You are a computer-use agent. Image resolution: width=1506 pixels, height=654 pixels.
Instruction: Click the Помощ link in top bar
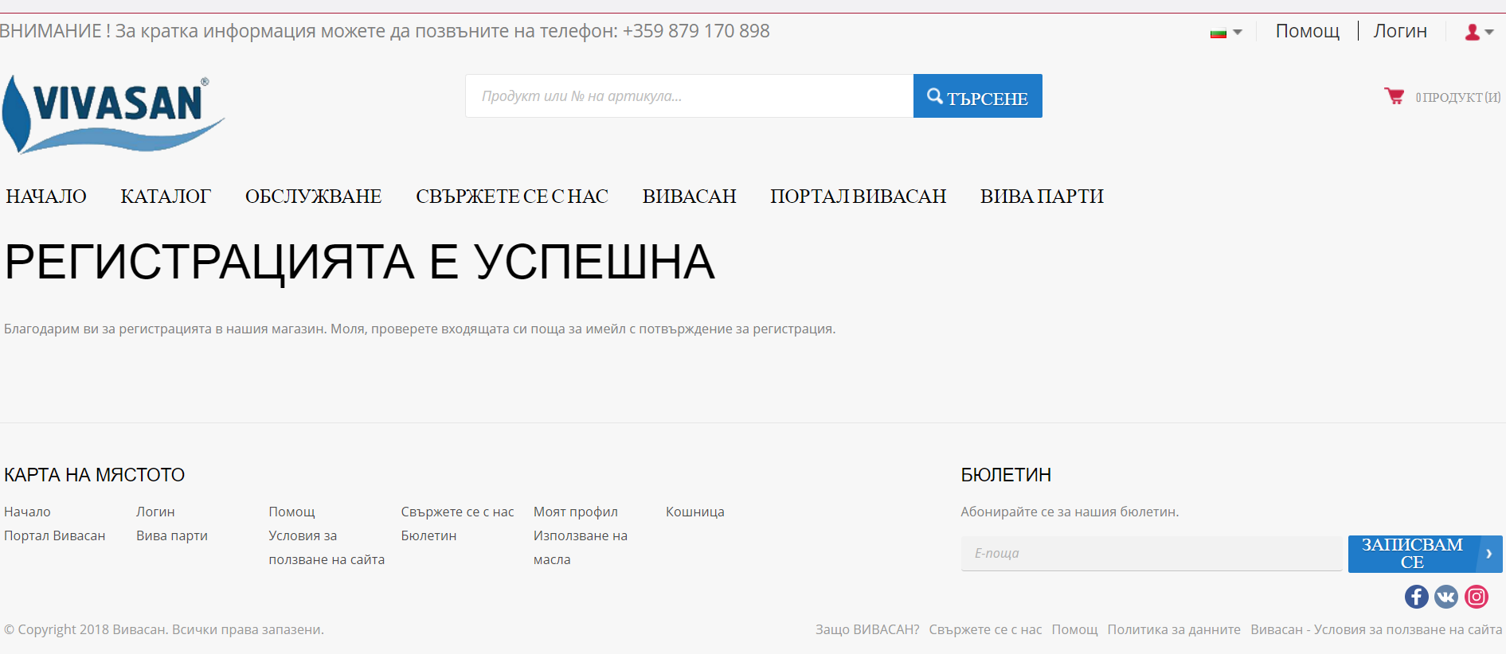tap(1307, 31)
